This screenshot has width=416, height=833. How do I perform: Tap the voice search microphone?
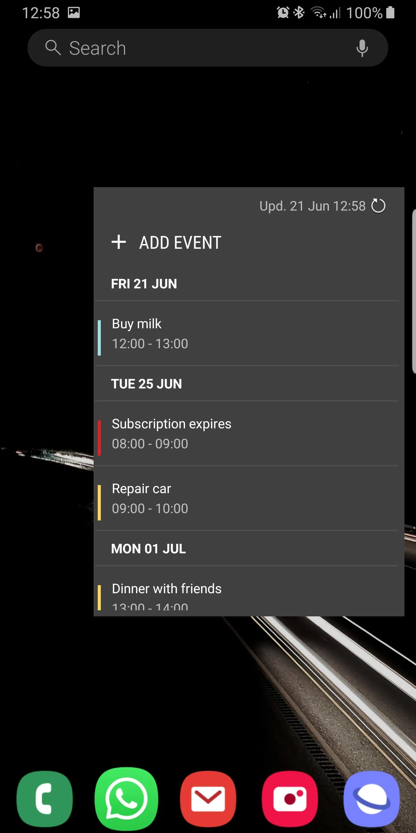362,48
